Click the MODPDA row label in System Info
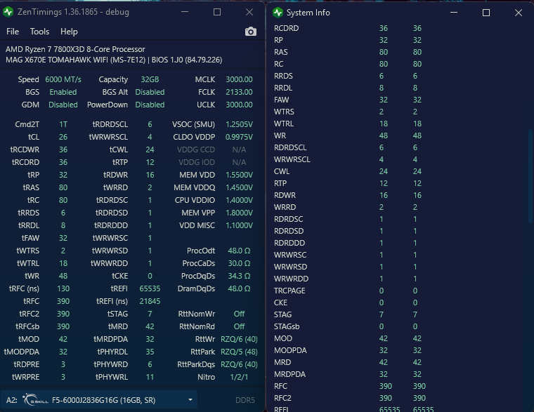 click(290, 350)
